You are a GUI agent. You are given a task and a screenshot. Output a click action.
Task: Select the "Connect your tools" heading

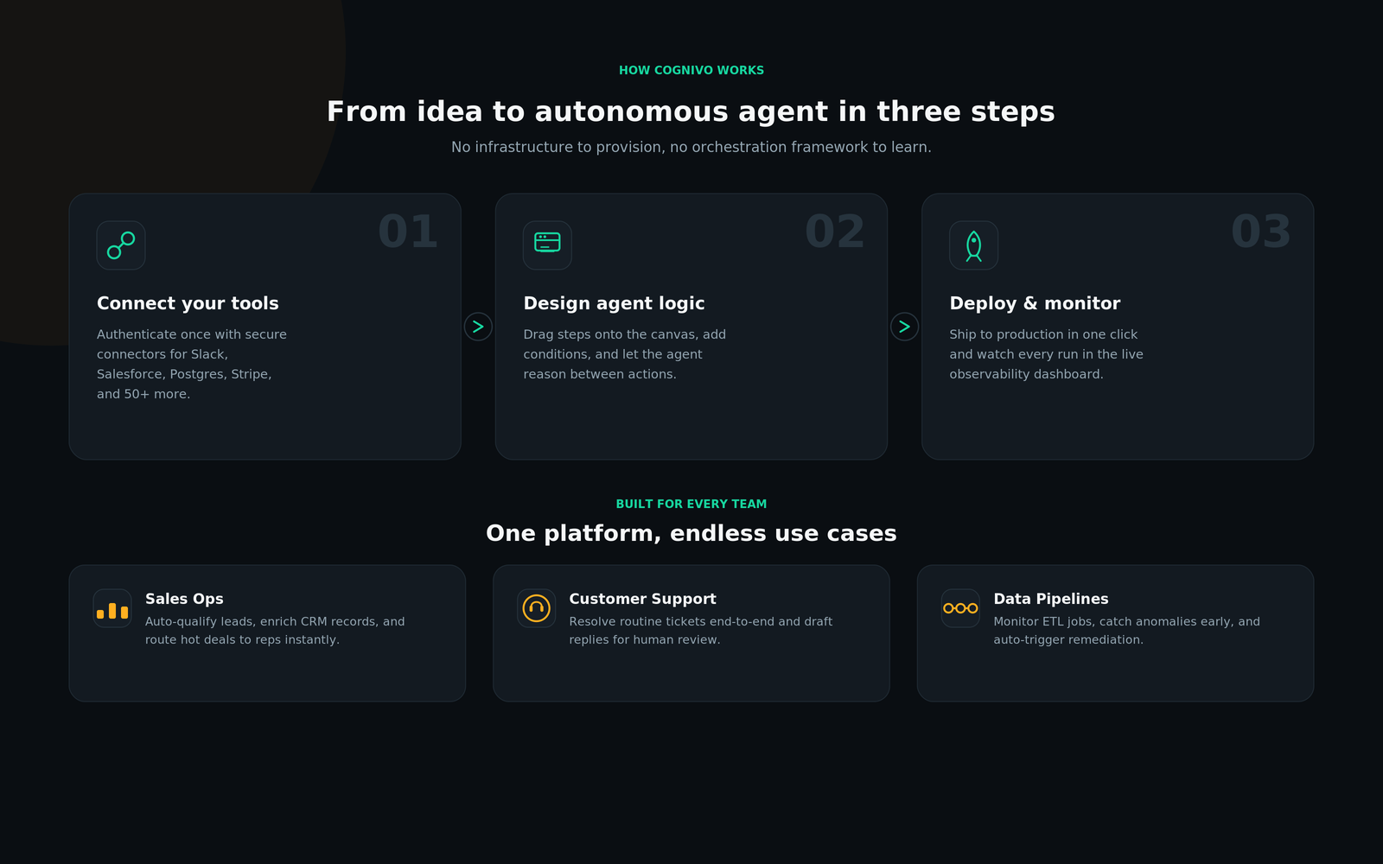pyautogui.click(x=188, y=303)
